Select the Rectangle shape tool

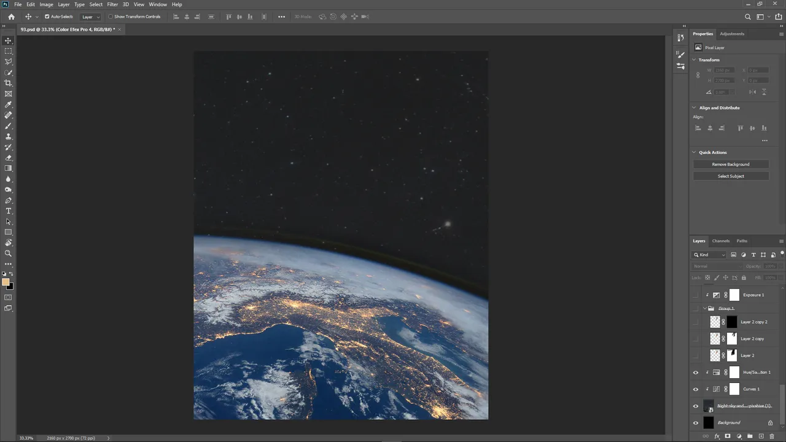click(x=9, y=233)
